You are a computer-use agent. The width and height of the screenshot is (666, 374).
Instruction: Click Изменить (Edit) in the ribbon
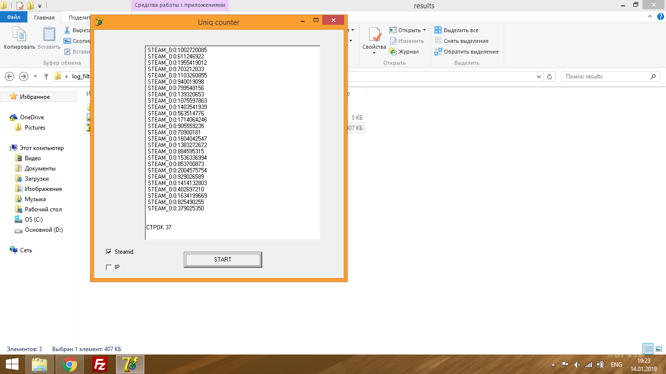(x=406, y=41)
